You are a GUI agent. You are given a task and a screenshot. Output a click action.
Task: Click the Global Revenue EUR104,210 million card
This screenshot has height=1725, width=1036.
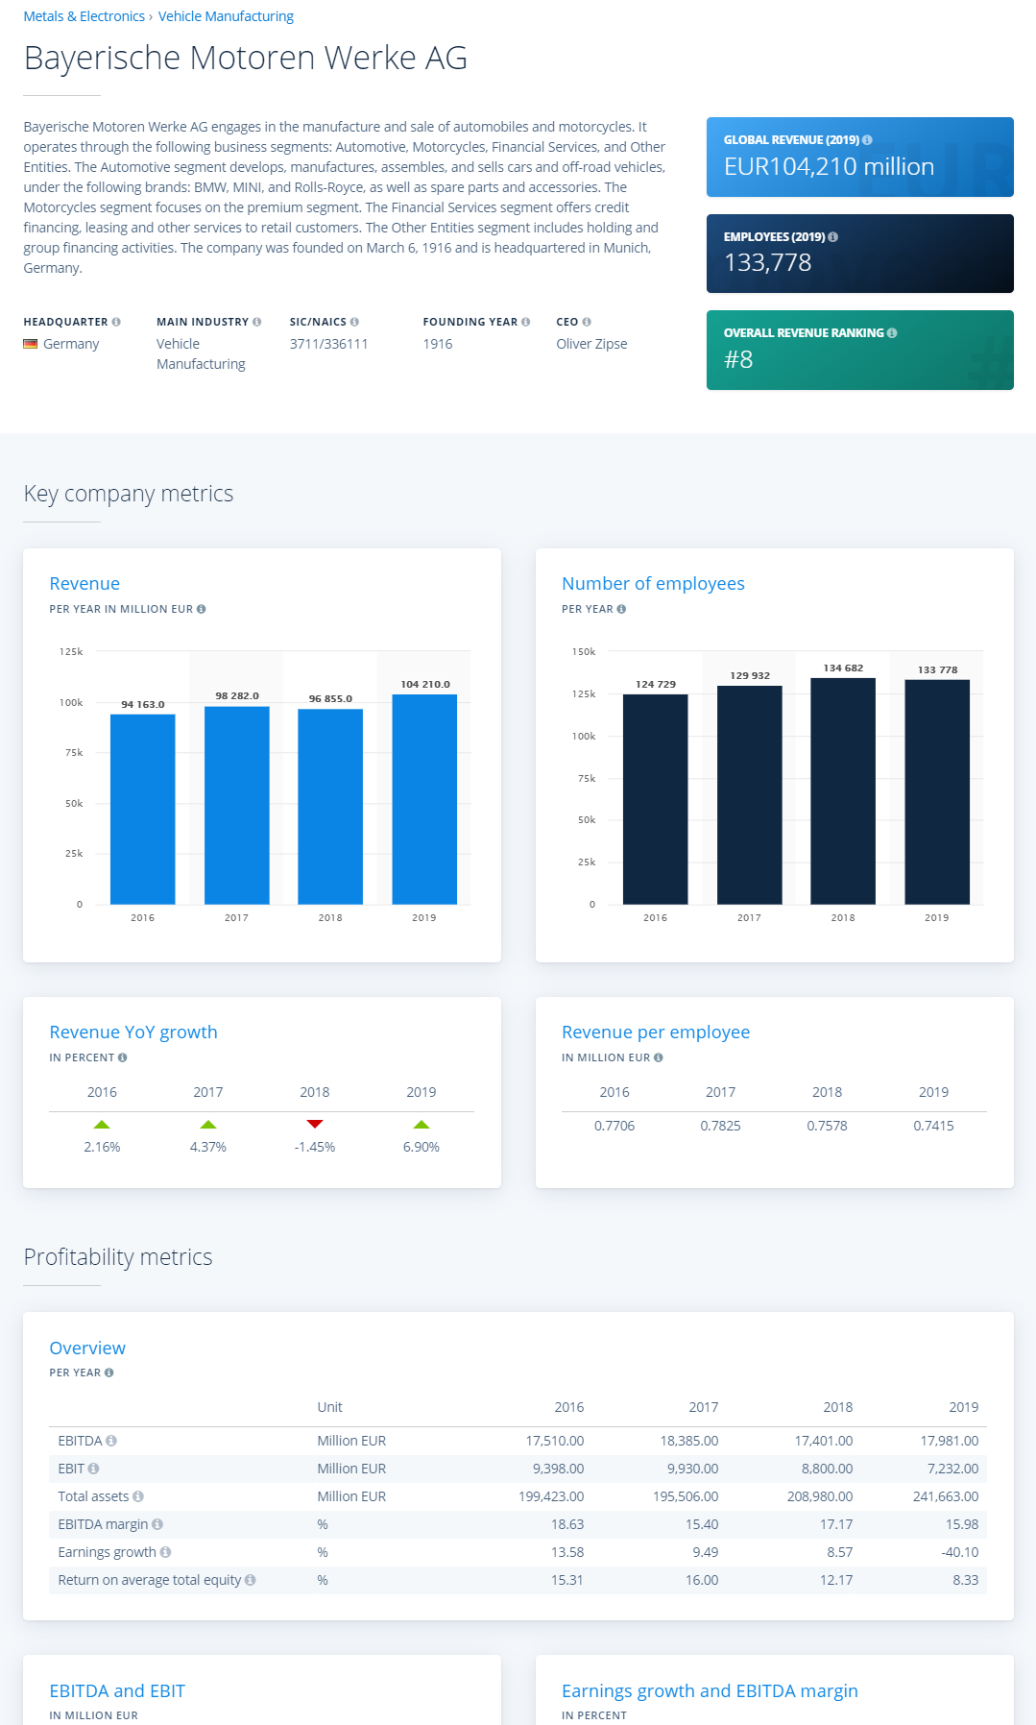click(860, 158)
